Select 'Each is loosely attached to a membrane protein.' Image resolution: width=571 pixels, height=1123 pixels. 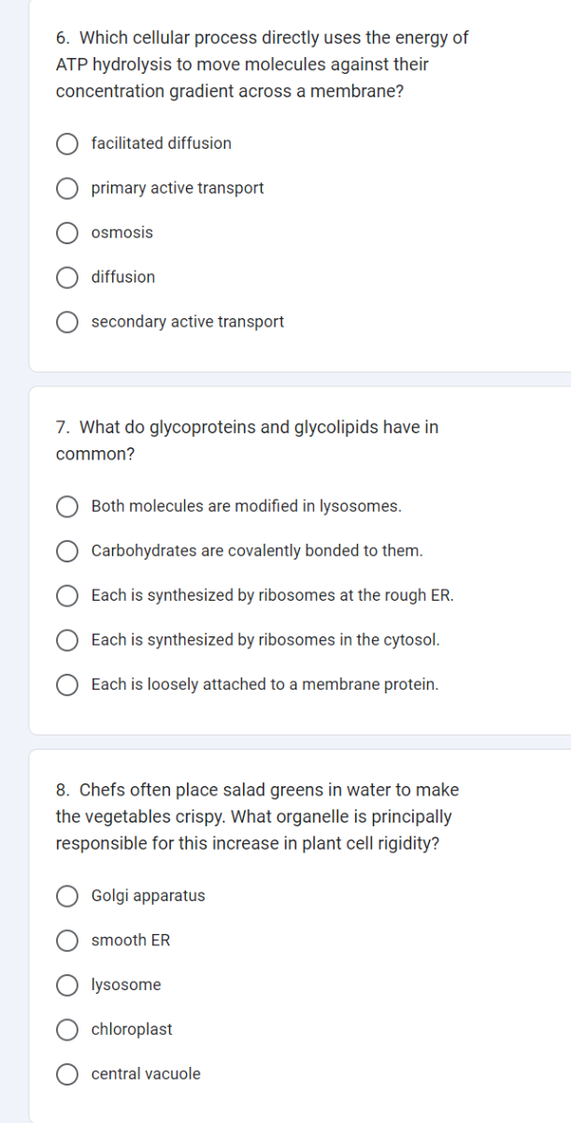66,684
